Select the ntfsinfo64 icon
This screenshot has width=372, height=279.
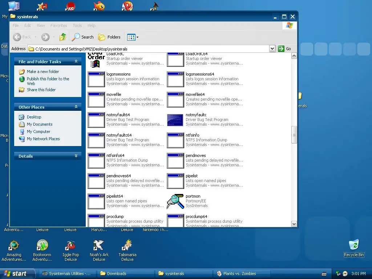(x=96, y=161)
